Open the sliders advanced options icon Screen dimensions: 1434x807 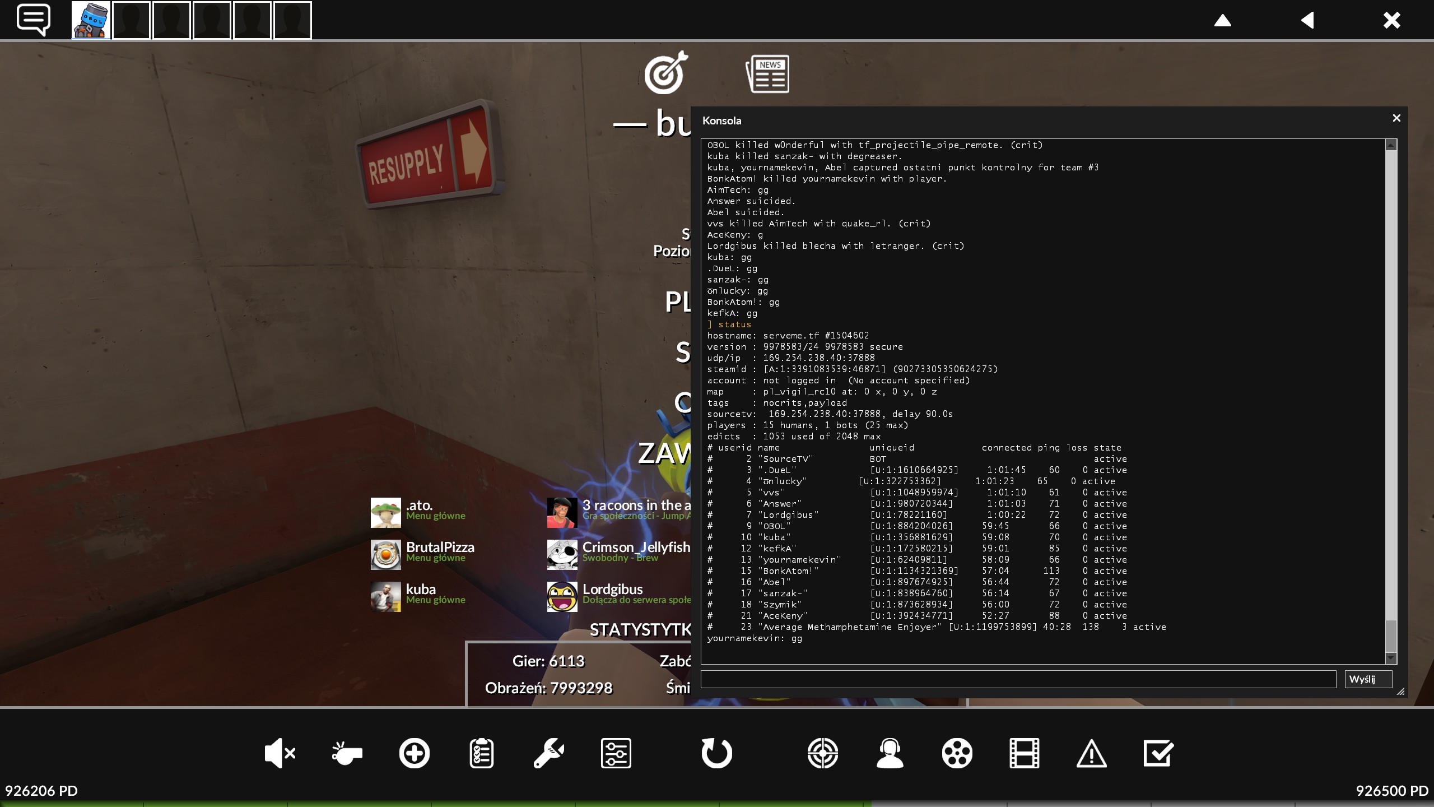(x=616, y=753)
